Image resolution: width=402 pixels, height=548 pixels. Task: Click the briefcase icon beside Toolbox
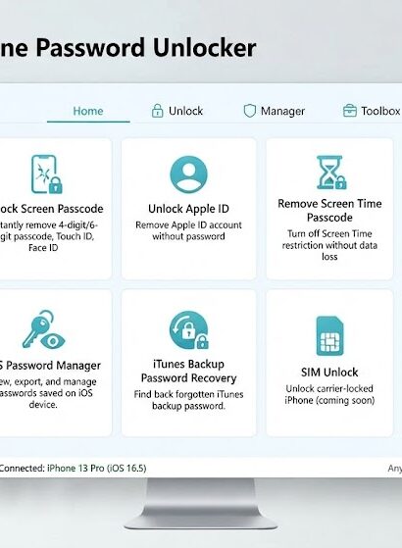(350, 111)
